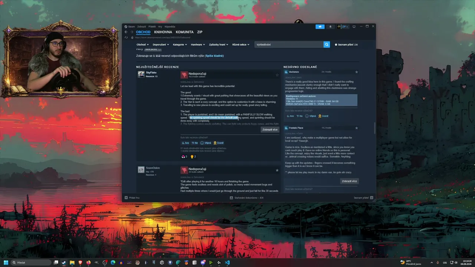
Task: Launch Firefox from the taskbar
Action: click(x=88, y=263)
